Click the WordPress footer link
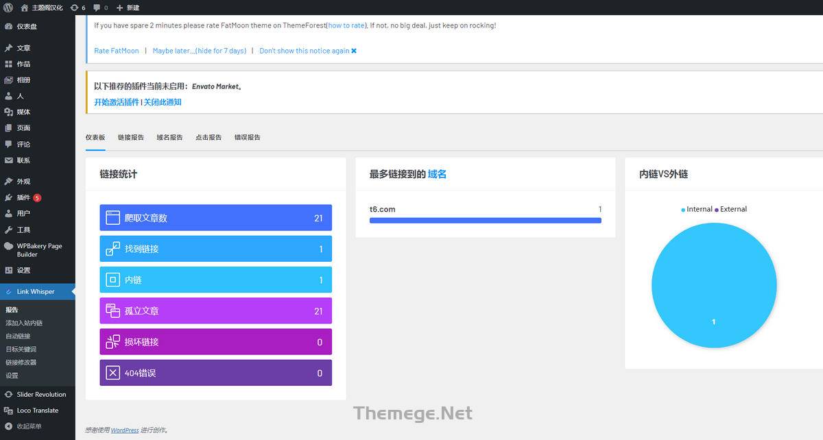 pyautogui.click(x=125, y=430)
